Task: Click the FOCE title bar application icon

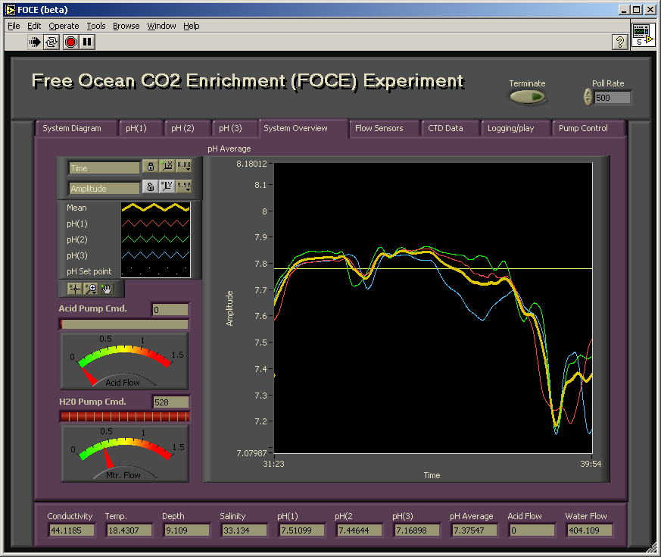Action: [10, 10]
